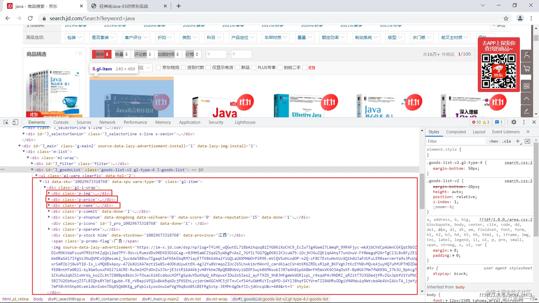Open the Event Listeners tab
The image size is (539, 303).
[506, 132]
